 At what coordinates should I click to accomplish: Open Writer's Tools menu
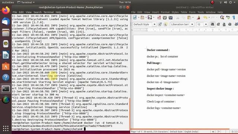coord(201,12)
